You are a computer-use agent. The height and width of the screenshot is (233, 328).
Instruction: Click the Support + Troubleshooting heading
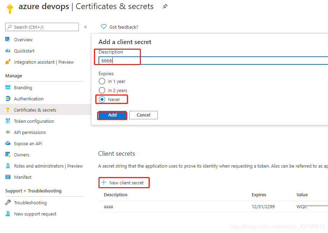tap(33, 191)
